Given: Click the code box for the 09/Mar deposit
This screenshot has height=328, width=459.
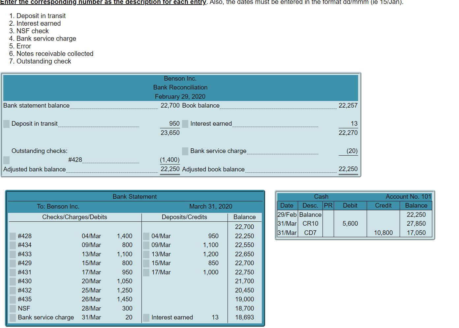Looking at the screenshot, I should coord(145,245).
